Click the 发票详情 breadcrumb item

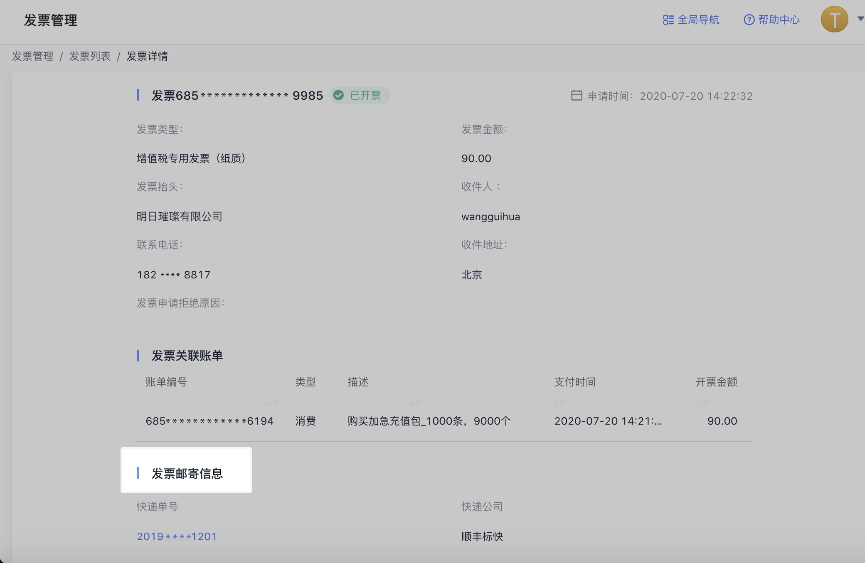148,56
